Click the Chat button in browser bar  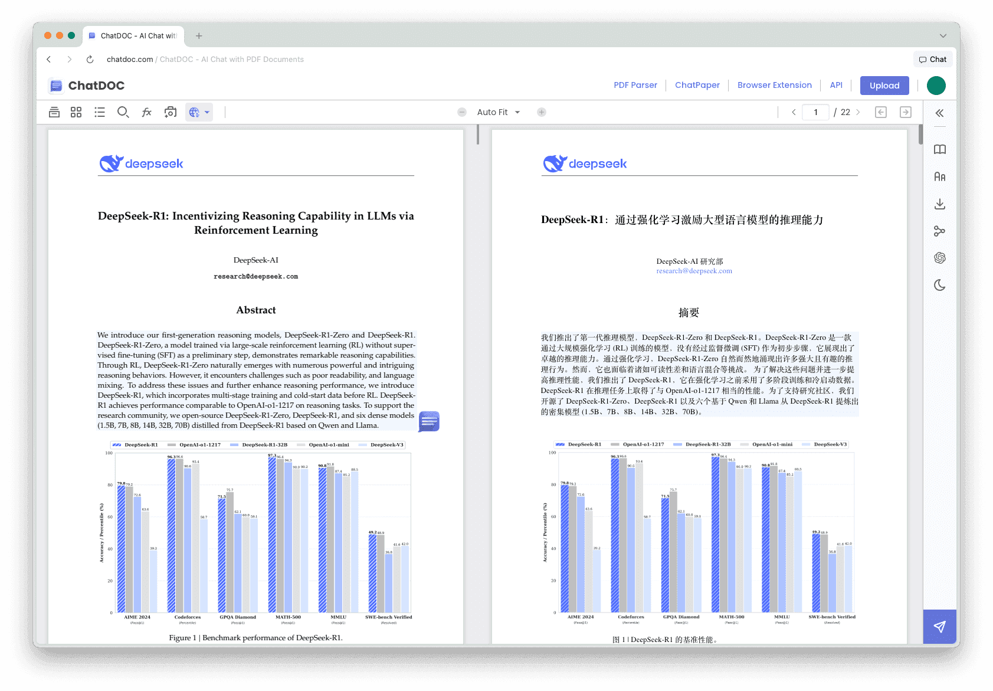click(933, 59)
